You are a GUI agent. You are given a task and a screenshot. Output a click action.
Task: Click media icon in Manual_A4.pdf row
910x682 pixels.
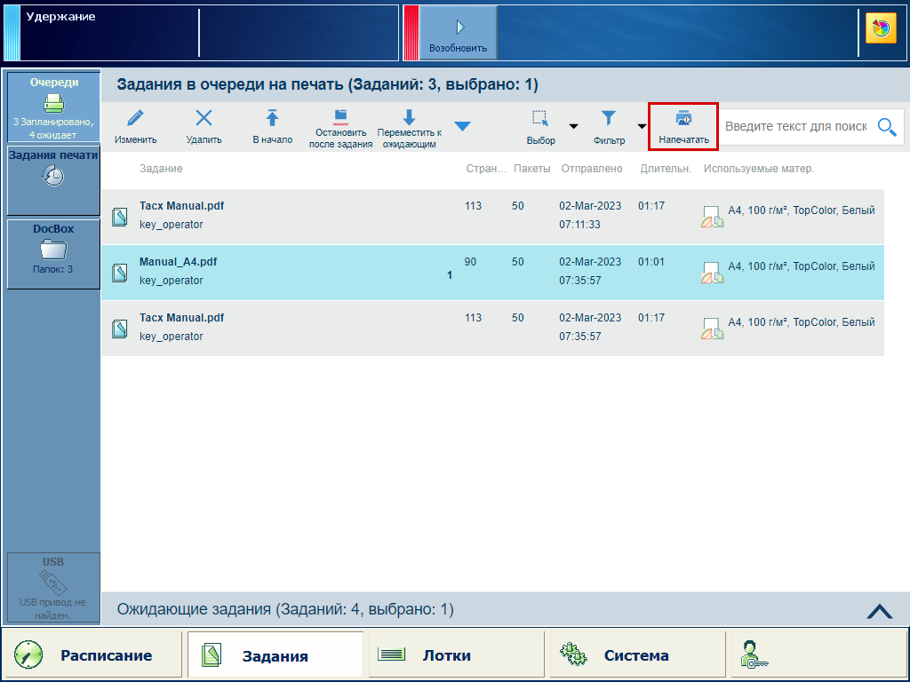pyautogui.click(x=712, y=273)
